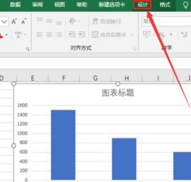191x182 pixels.
Task: Open font group dialog launcher
Action: (27, 49)
